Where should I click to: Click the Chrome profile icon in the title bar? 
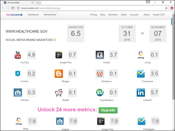click(148, 2)
